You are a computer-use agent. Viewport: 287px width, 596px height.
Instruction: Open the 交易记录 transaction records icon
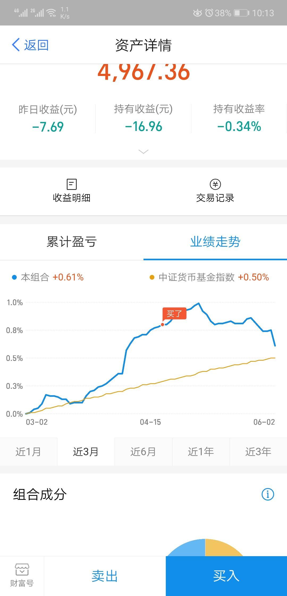(215, 184)
